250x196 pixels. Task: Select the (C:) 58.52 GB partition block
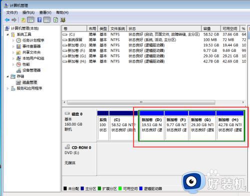123,126
